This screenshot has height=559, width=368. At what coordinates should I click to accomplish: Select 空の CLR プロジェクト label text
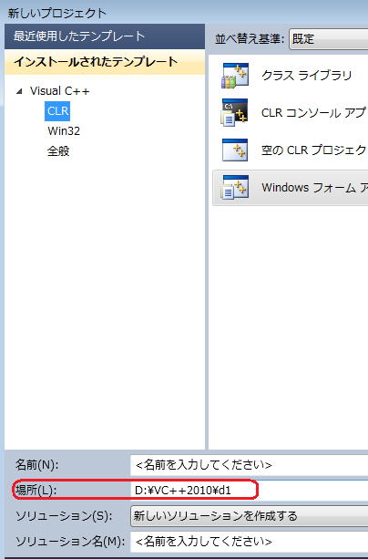(314, 150)
